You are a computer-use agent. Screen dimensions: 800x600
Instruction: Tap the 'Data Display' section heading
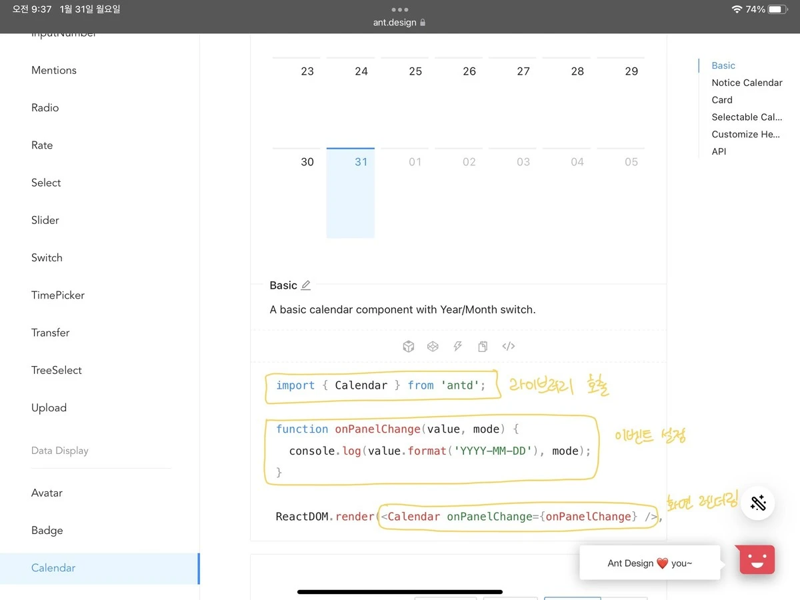[59, 451]
